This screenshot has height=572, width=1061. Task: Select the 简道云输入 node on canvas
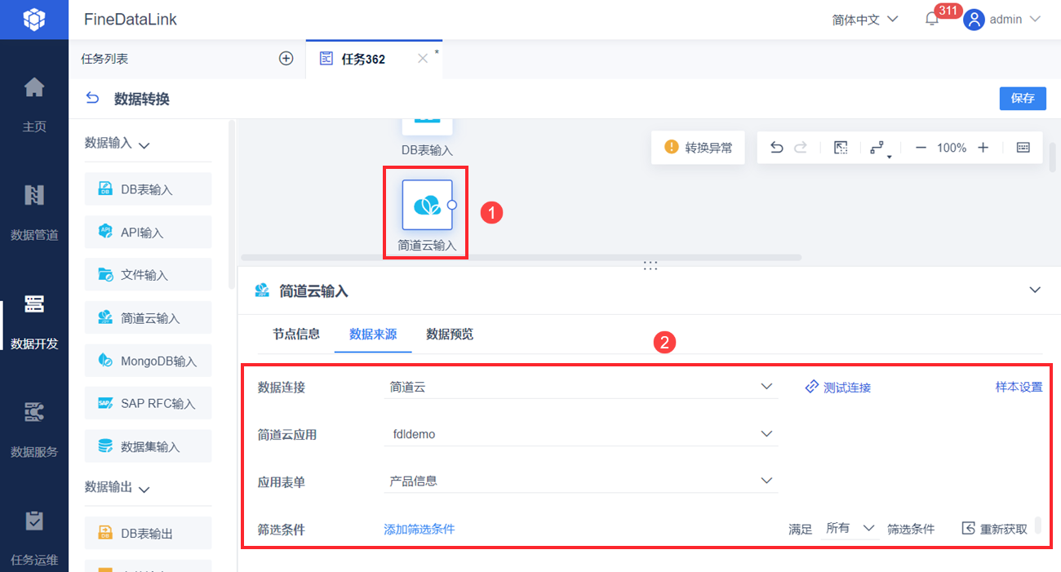[x=427, y=205]
